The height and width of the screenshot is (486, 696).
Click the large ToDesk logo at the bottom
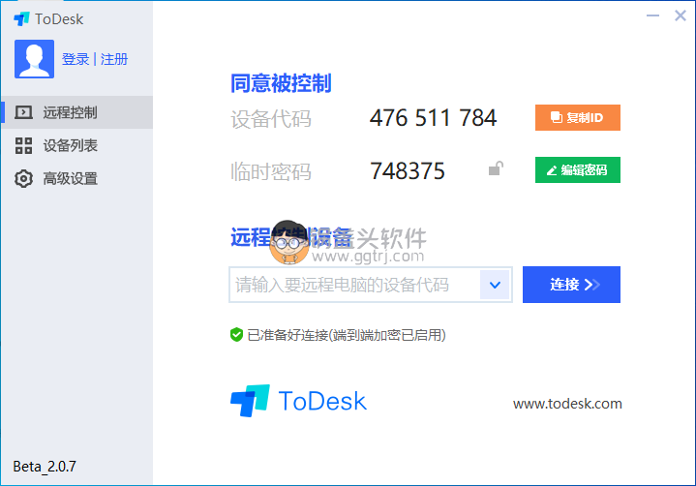pos(299,401)
